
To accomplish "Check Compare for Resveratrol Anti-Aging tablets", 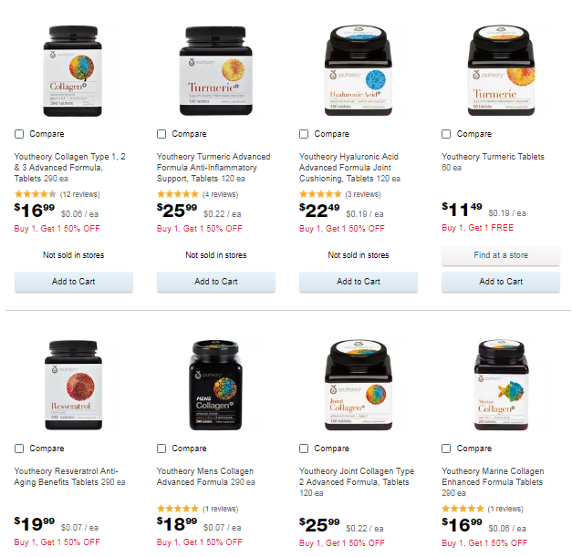I will 19,449.
